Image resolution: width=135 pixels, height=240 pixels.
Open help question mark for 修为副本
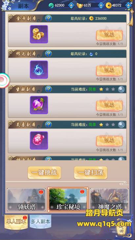48,54
